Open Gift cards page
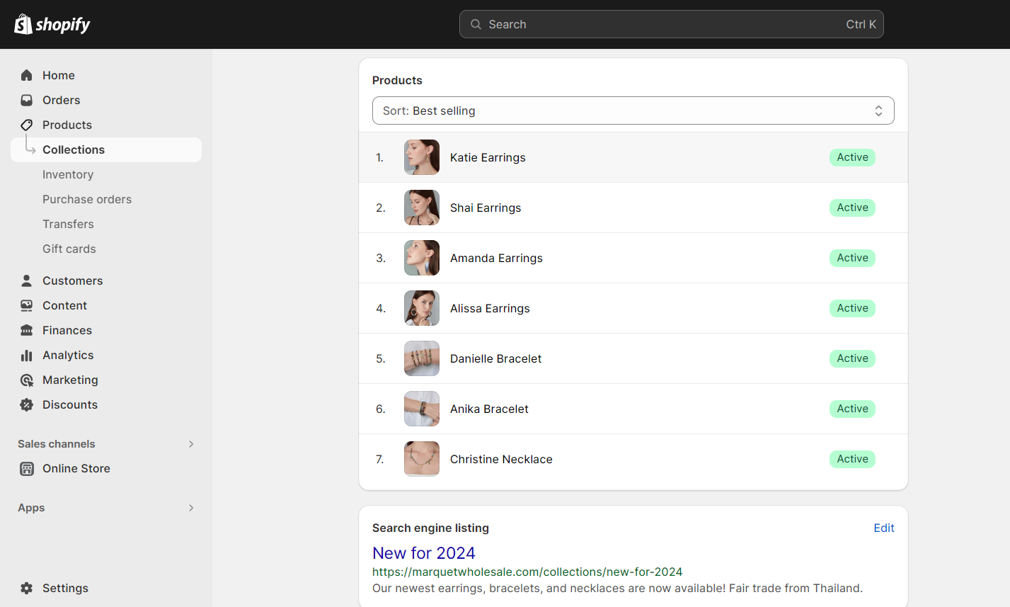Image resolution: width=1010 pixels, height=607 pixels. click(x=69, y=249)
